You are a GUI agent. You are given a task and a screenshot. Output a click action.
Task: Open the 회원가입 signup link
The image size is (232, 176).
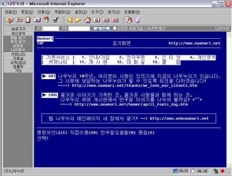click(x=136, y=28)
